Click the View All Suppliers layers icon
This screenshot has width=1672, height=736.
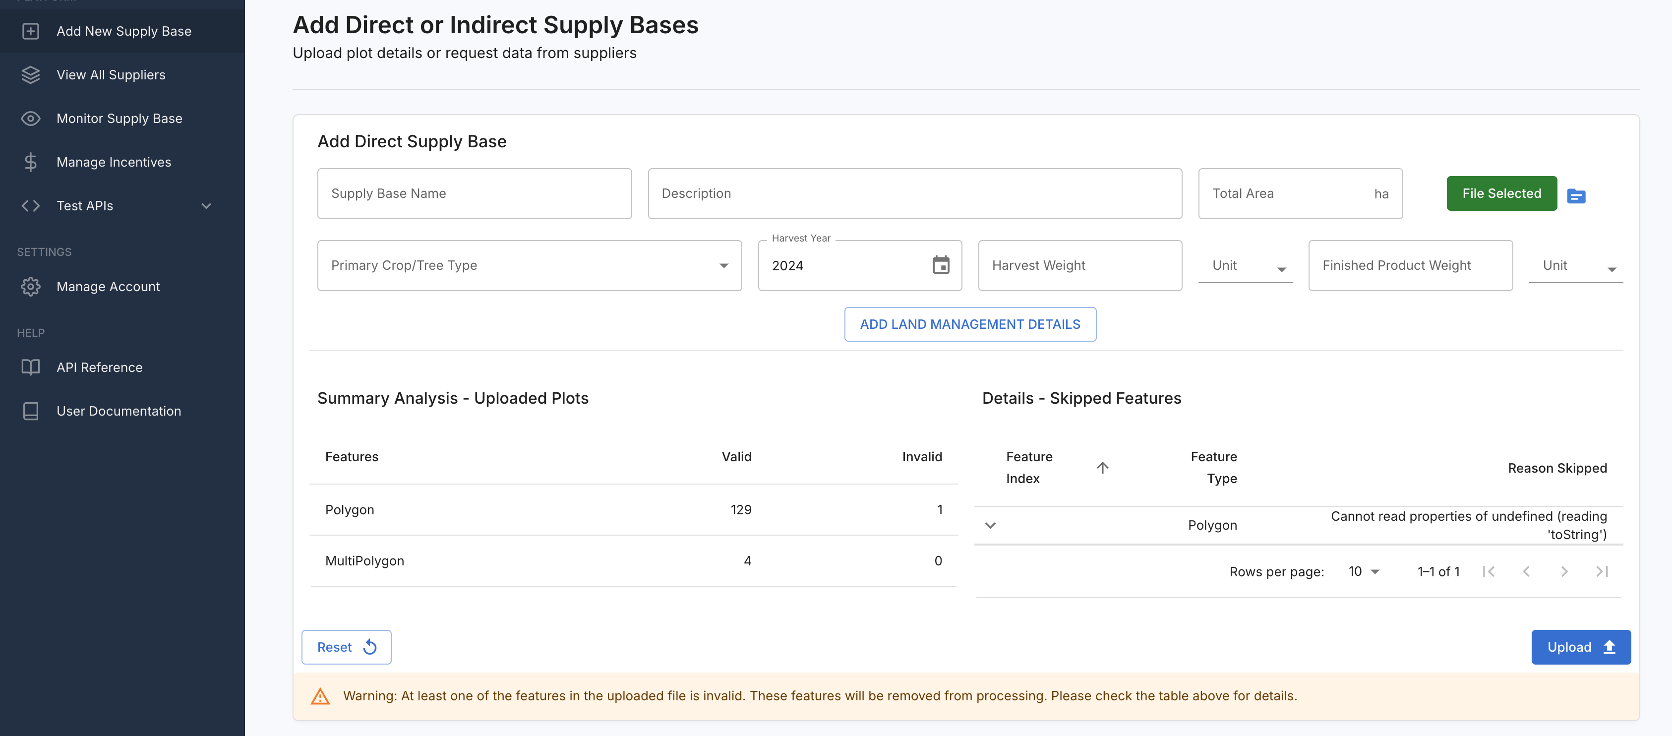coord(31,74)
